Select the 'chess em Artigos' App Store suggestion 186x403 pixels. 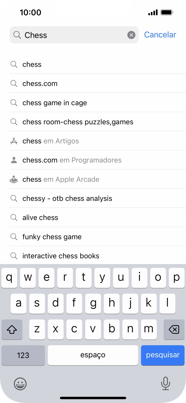(51, 141)
